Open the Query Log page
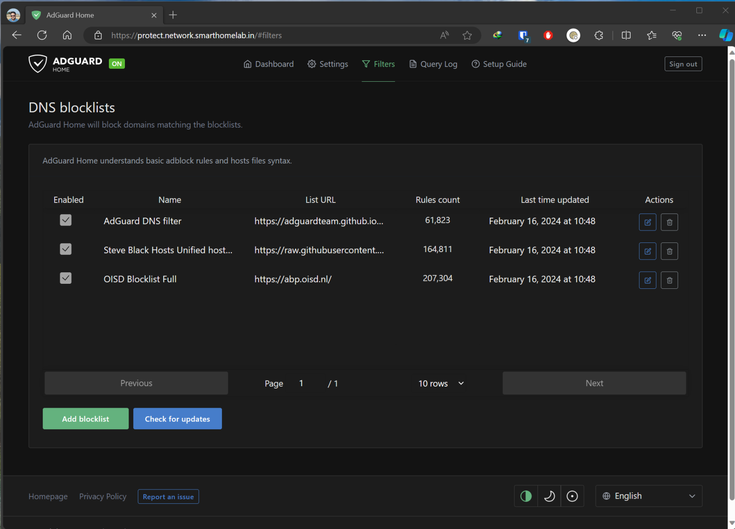This screenshot has height=529, width=735. [x=433, y=64]
